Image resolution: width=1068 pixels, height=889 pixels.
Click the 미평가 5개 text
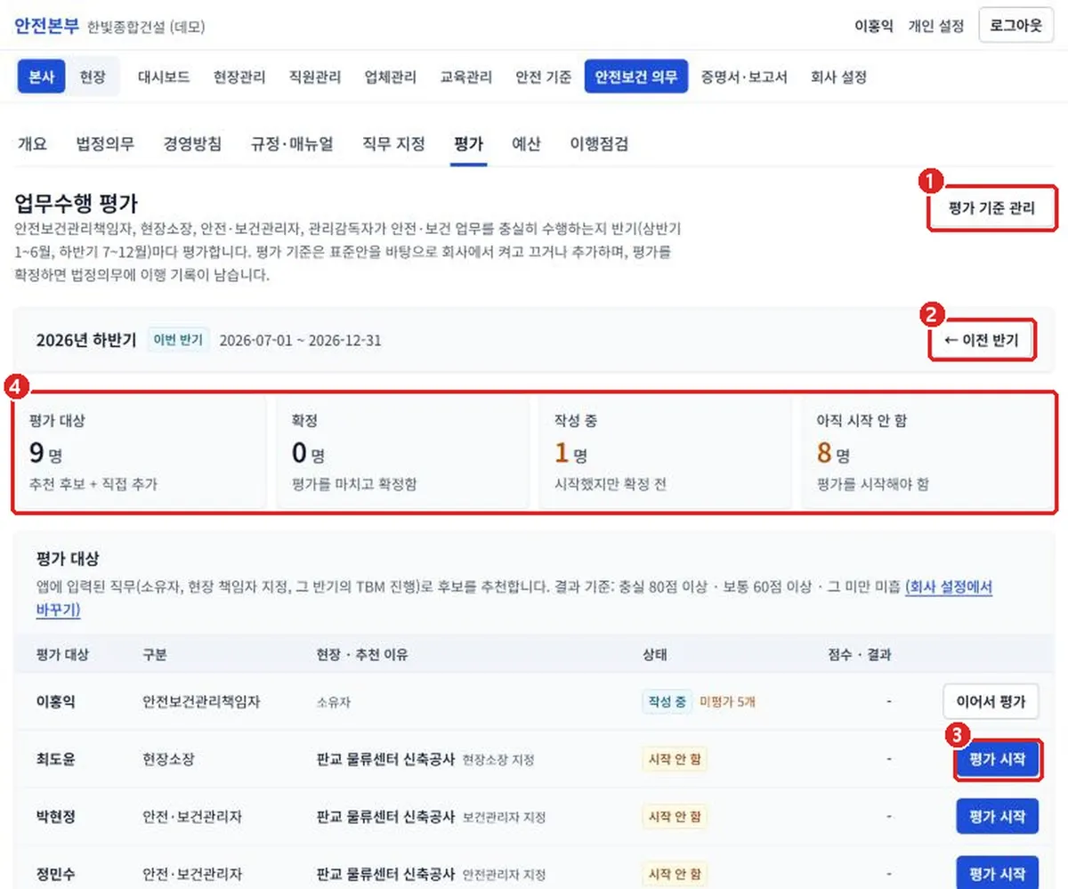tap(727, 701)
